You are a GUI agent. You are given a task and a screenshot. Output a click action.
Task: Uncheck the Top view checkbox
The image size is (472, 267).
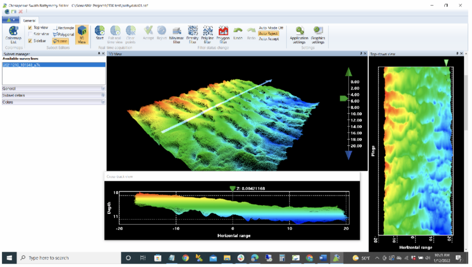[30, 28]
